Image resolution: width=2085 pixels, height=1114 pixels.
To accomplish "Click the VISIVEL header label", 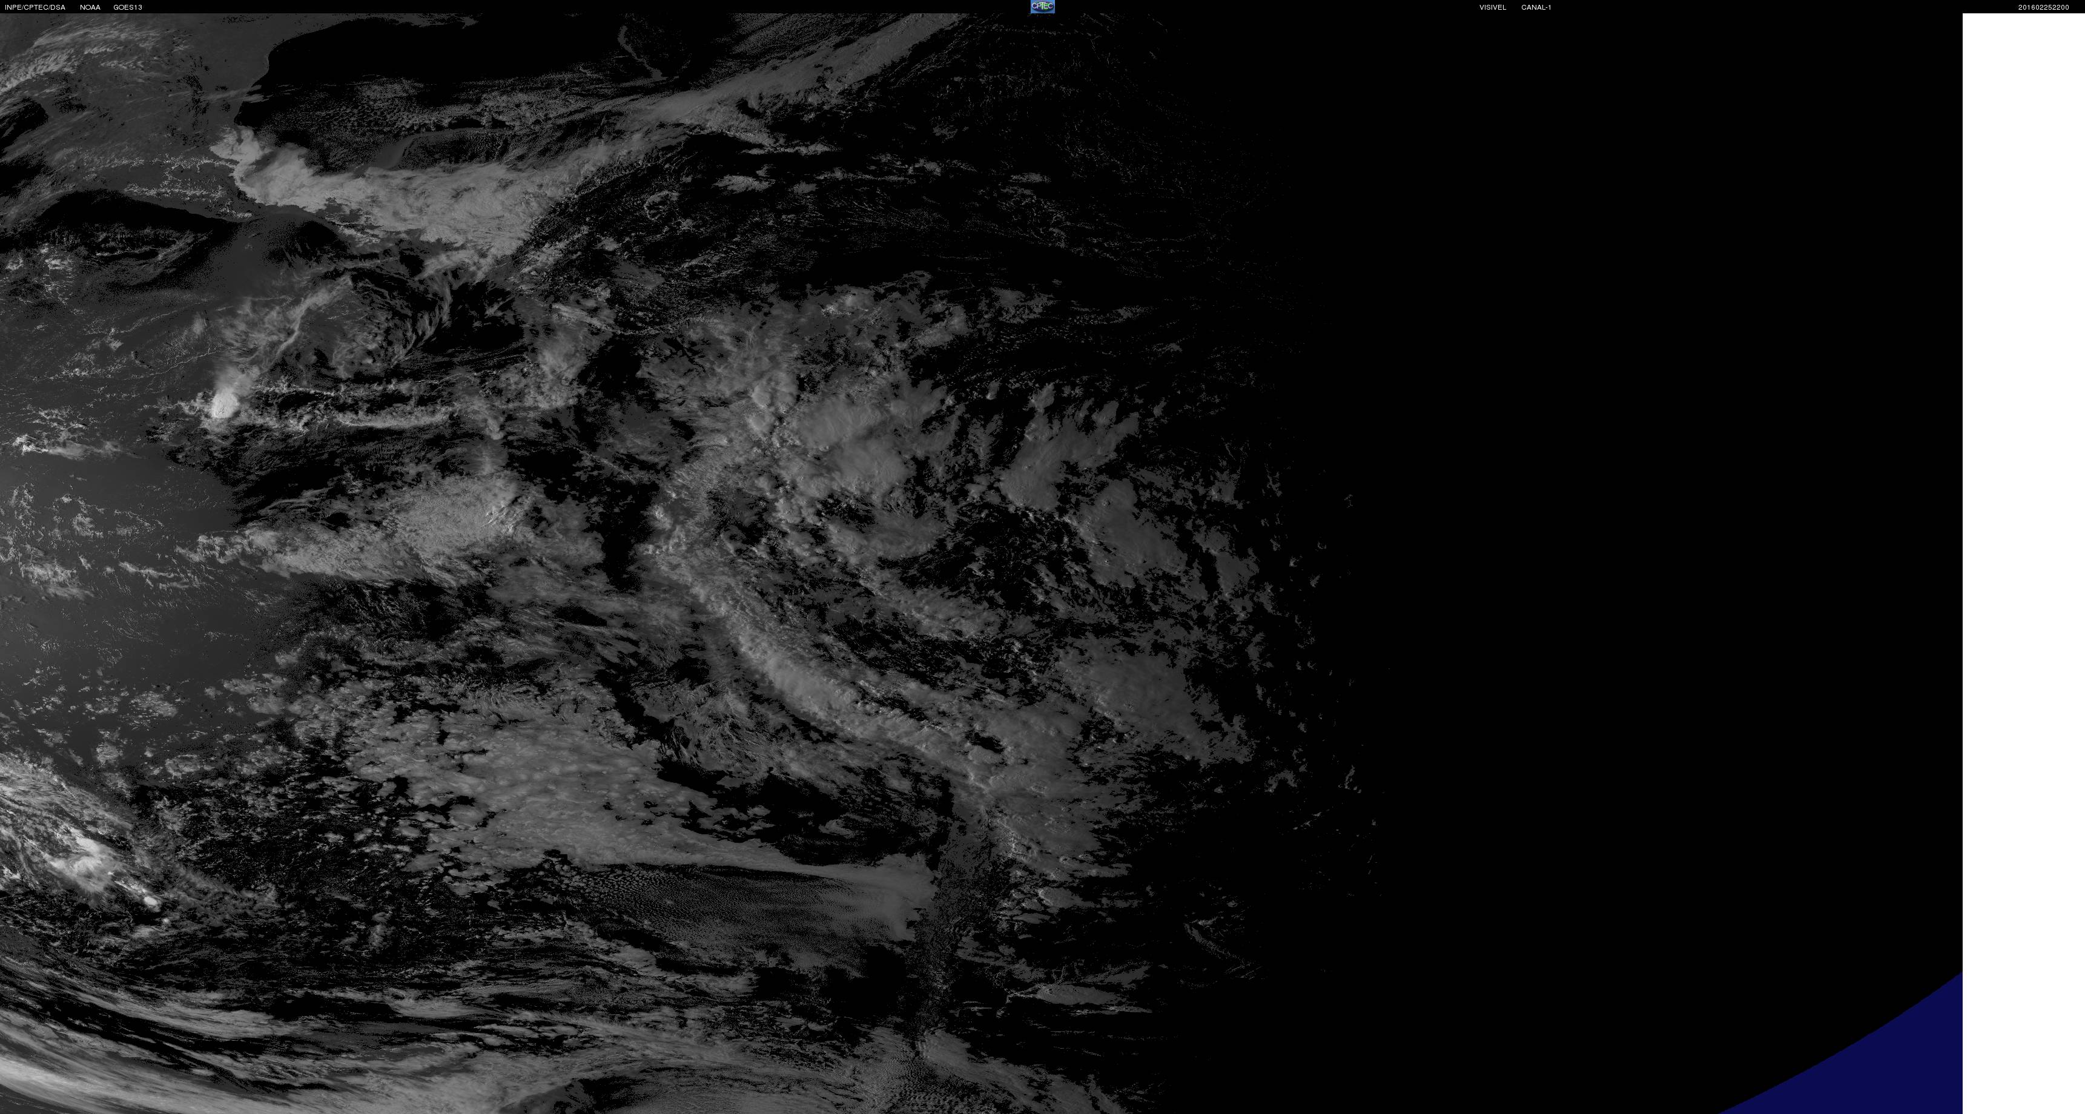I will click(1493, 7).
